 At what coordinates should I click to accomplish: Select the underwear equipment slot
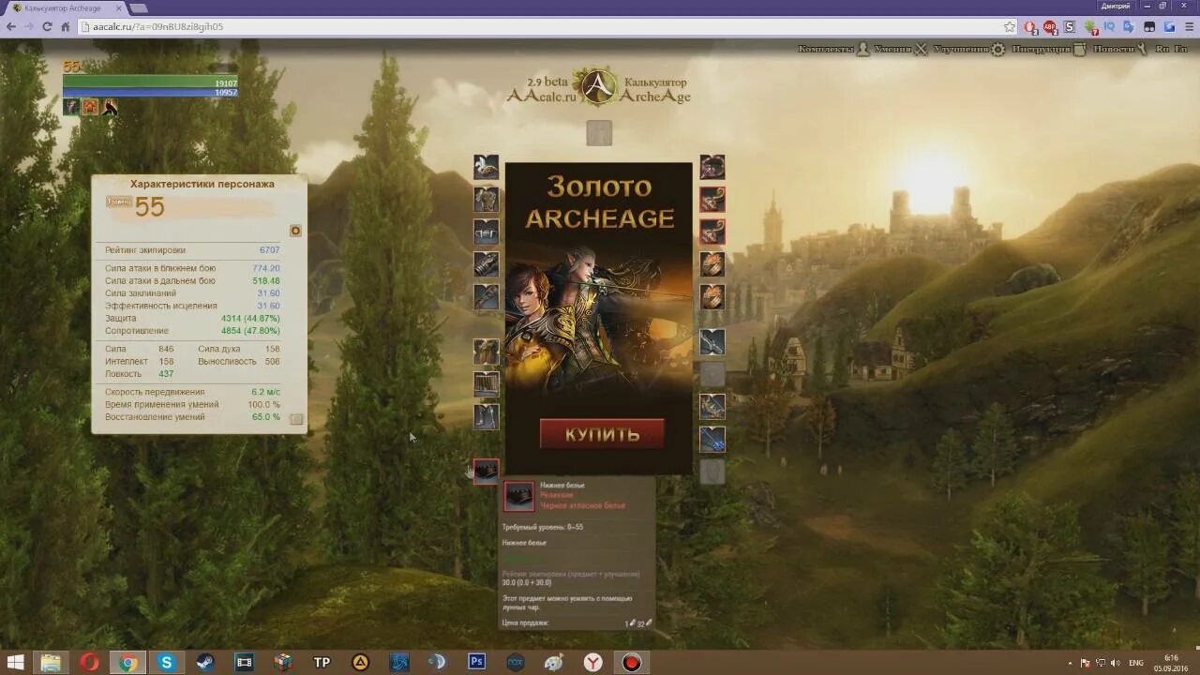coord(486,471)
